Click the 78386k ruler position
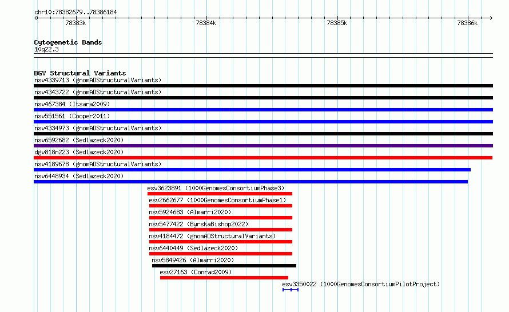Viewport: 509px width, 312px height. [x=467, y=23]
